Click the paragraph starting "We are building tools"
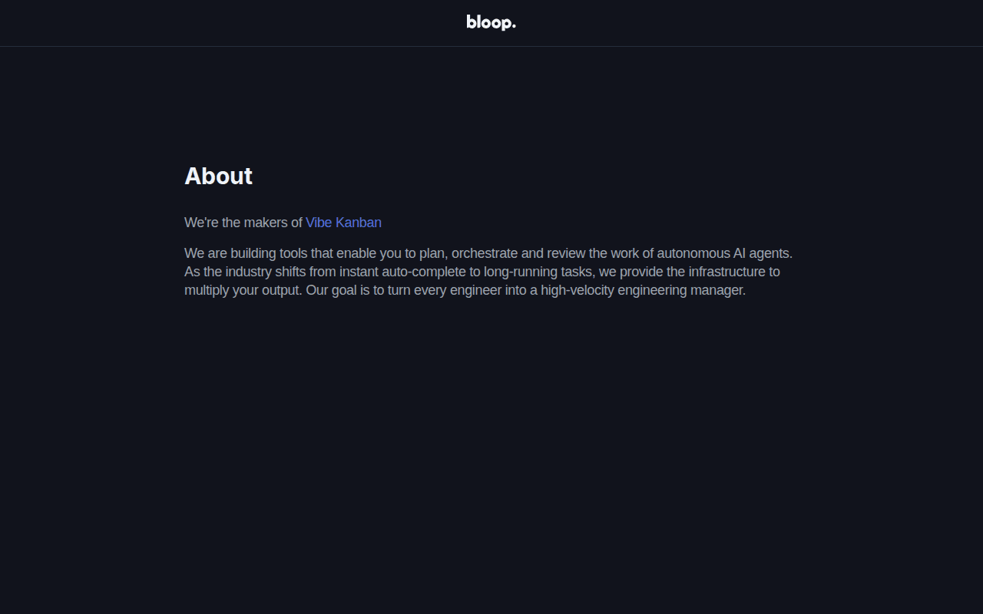This screenshot has height=614, width=983. pos(488,272)
